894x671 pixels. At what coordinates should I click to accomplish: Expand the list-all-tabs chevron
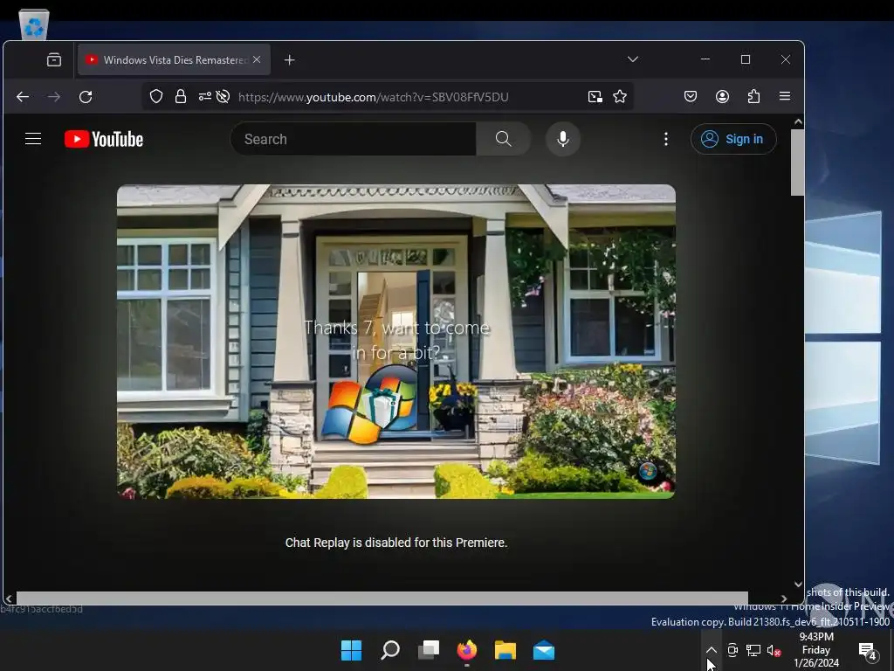(x=633, y=59)
